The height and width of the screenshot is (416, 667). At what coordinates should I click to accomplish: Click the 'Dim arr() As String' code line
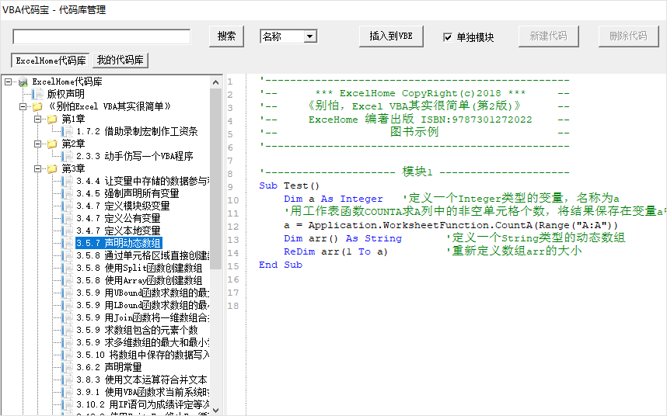[343, 238]
